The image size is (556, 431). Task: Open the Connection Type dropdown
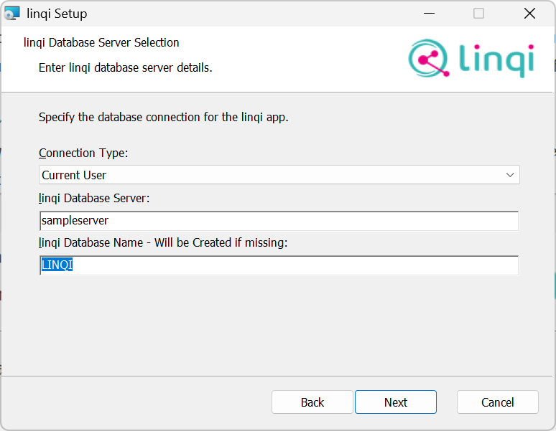[x=279, y=175]
